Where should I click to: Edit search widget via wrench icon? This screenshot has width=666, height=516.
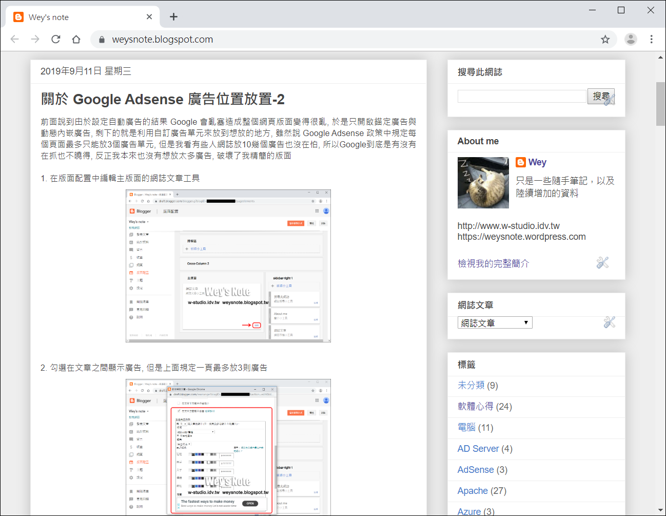point(610,99)
